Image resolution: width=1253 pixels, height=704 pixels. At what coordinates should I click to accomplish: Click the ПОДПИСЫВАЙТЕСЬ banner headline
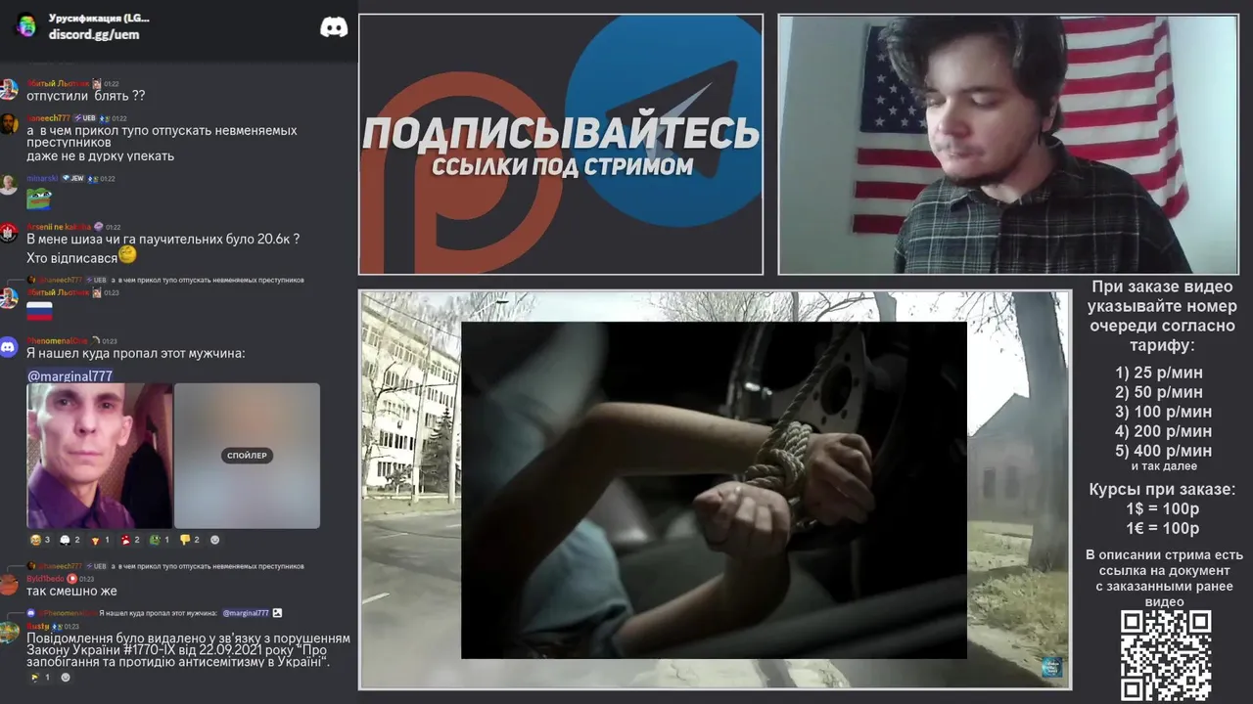(x=561, y=133)
